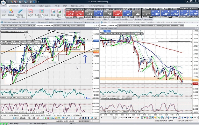This screenshot has width=199, height=125.
Task: Open the Closed Positions for All Accounts tab
Action: coord(151,26)
